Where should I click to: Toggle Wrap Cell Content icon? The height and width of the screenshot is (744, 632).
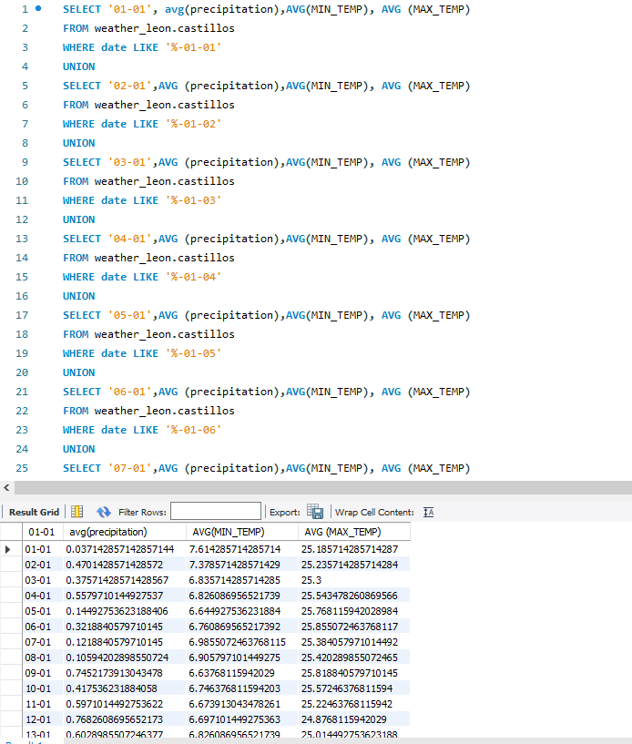tap(429, 512)
